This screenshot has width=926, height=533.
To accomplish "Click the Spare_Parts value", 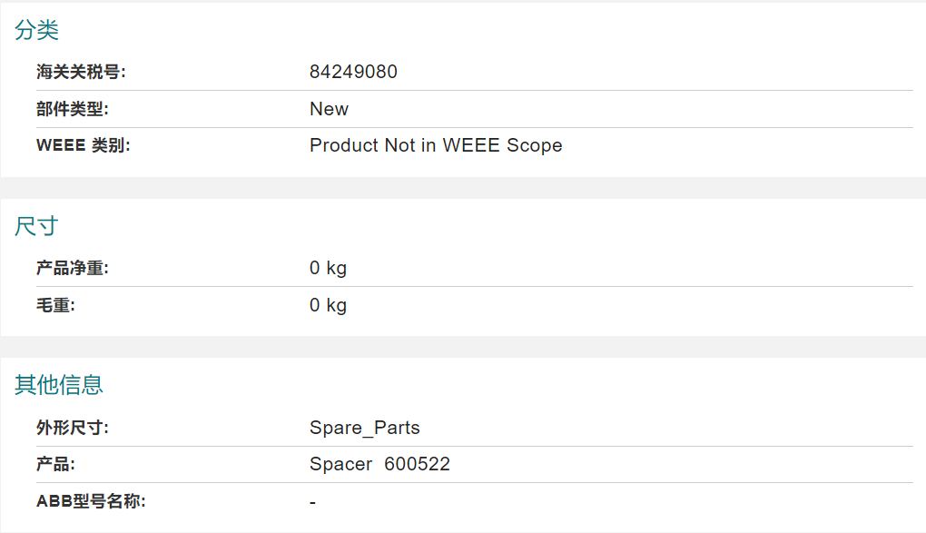I will [x=364, y=428].
